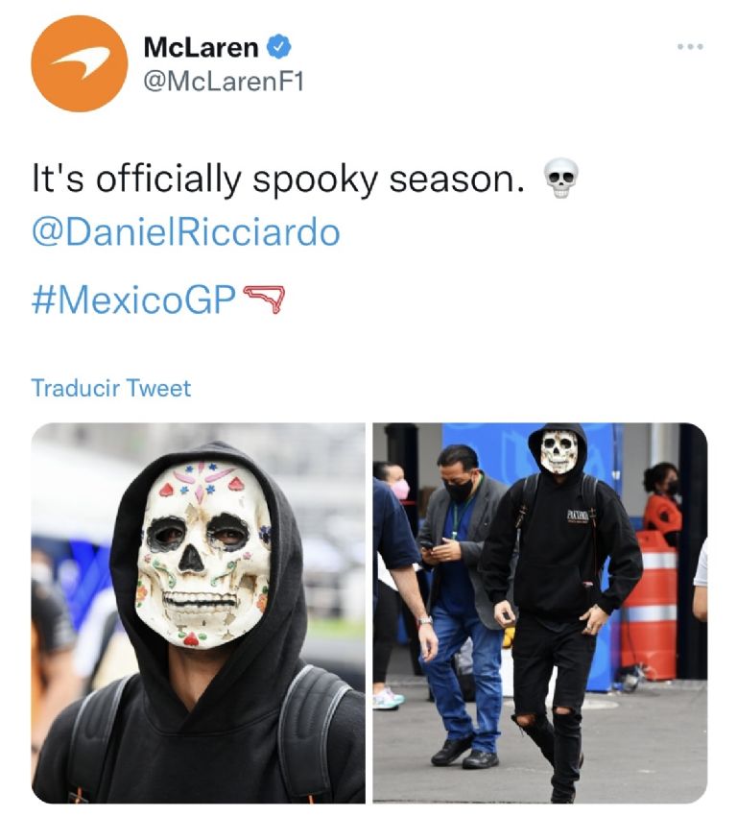
Task: Open the @McLarenF1 handle
Action: 224,82
